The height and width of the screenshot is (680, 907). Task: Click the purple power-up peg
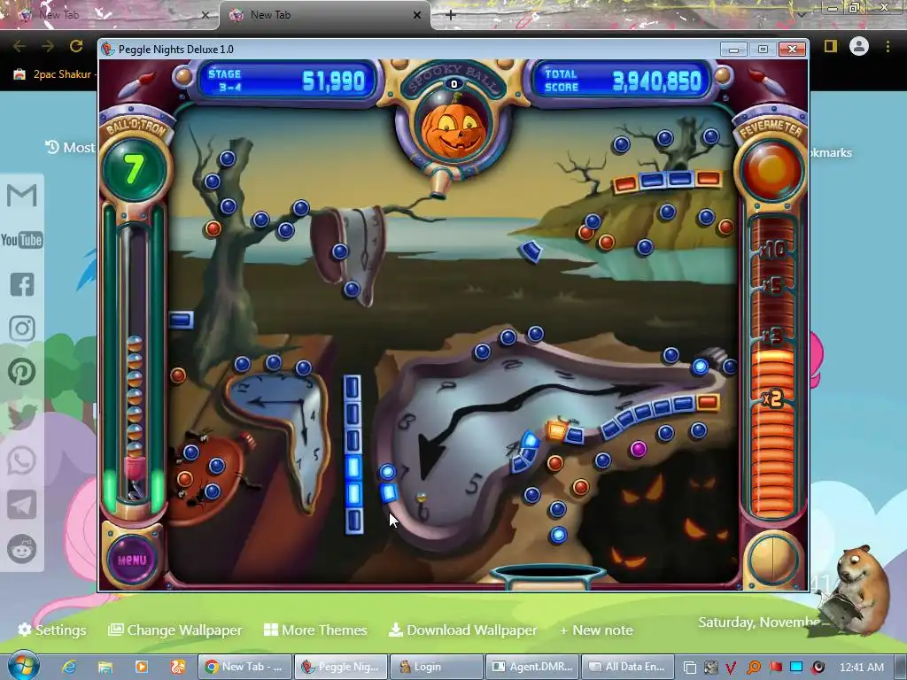[x=638, y=449]
